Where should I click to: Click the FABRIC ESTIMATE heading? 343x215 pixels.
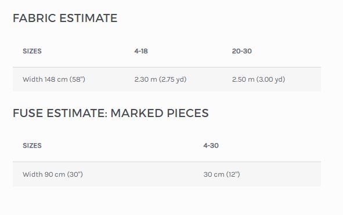[65, 18]
